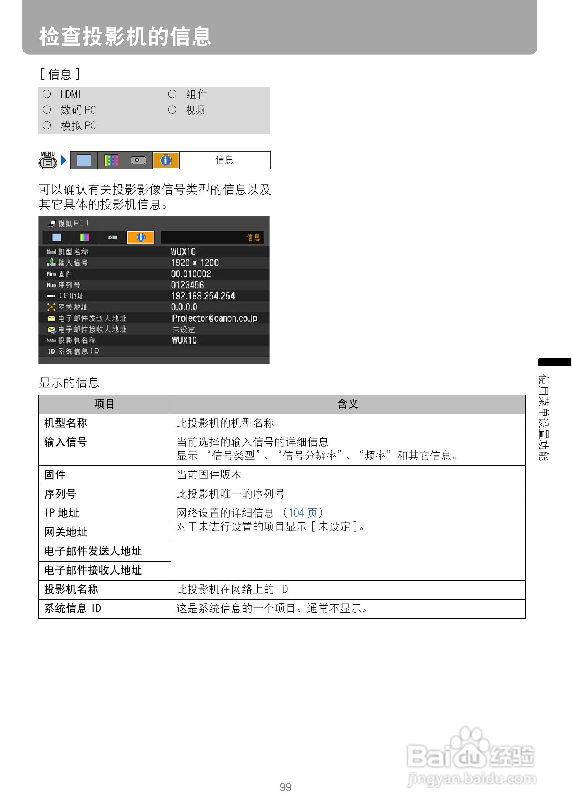Open the projector setup tab in dark on-screen menu
Viewport: 572px width, 811px height.
[113, 238]
